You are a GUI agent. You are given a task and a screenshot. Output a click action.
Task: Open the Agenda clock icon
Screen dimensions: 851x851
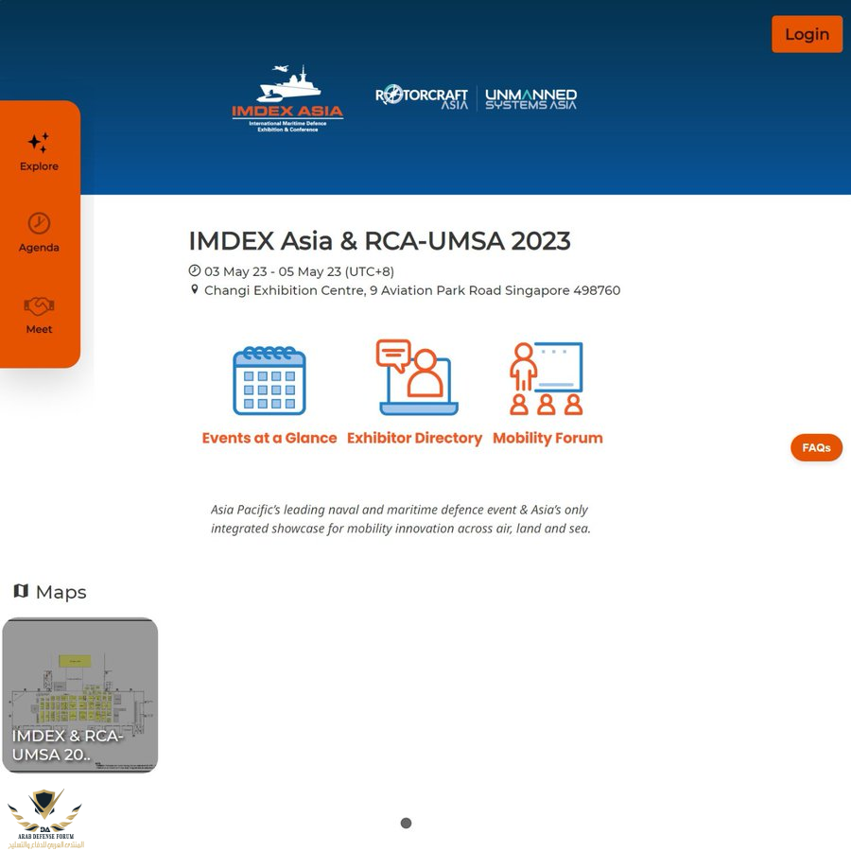tap(39, 223)
